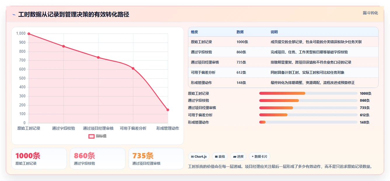390x181 pixels.
Task: Click description 完成项目、任务、工作类型和日期等基础字段校验
Action: [309, 52]
